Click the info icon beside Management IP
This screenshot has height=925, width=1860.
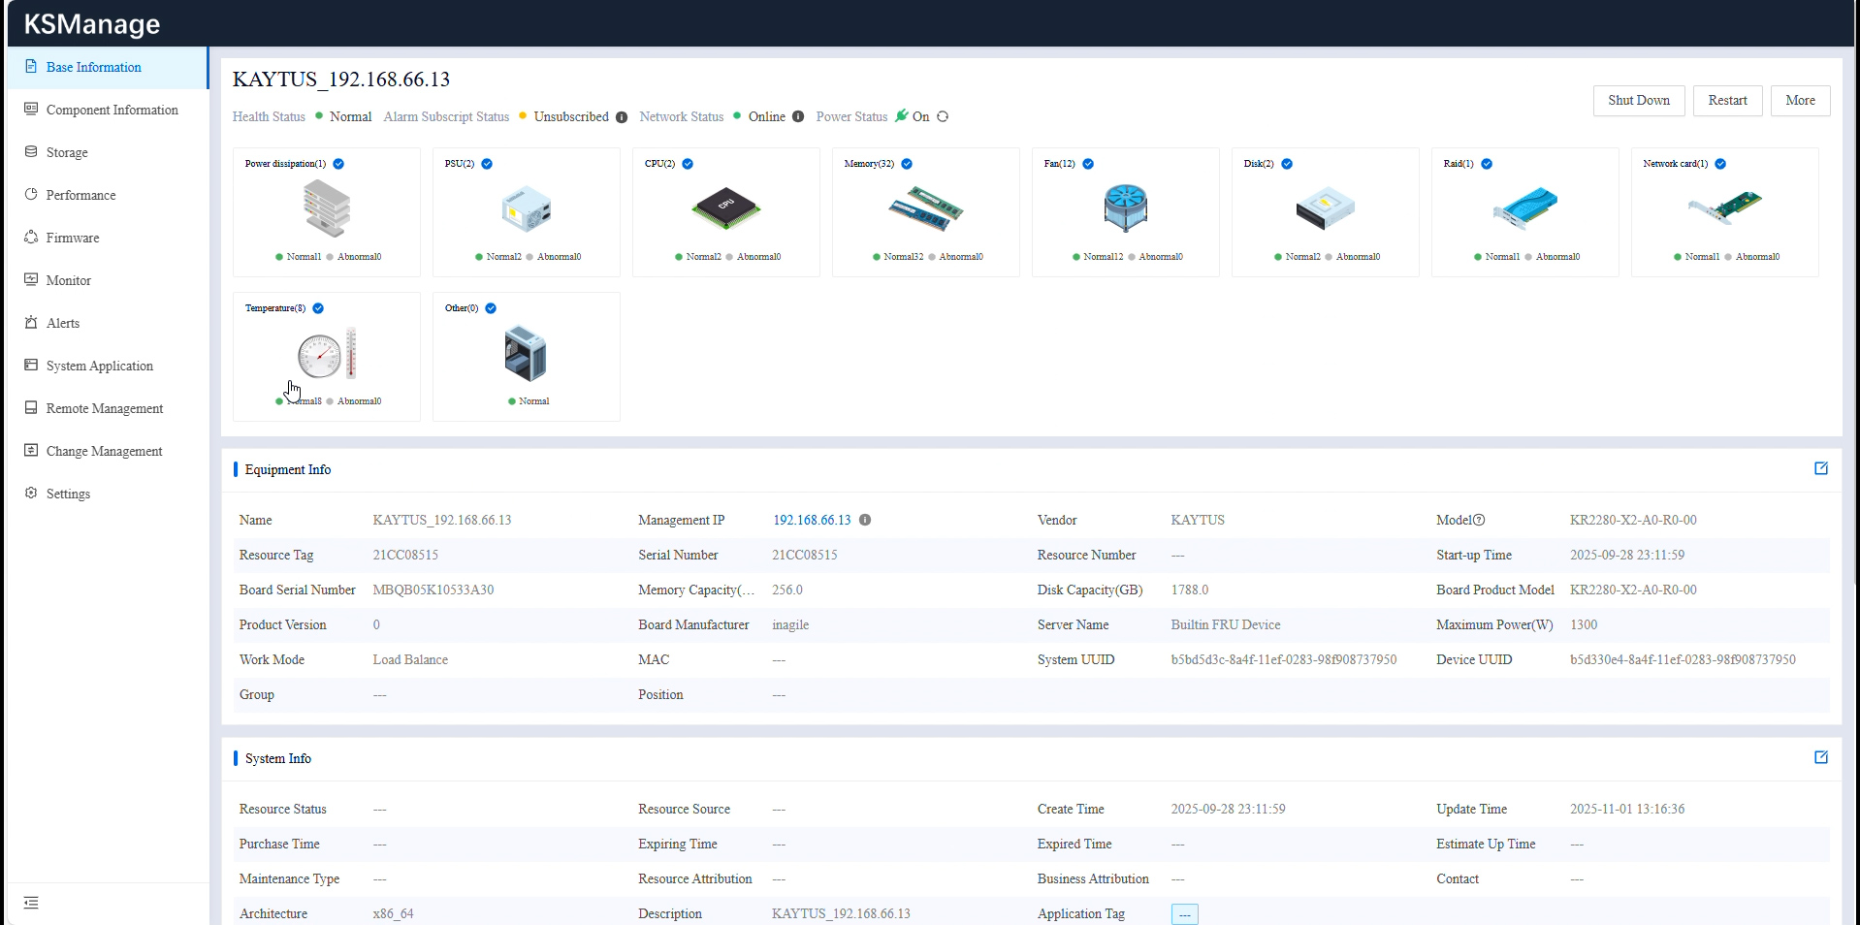(x=865, y=520)
